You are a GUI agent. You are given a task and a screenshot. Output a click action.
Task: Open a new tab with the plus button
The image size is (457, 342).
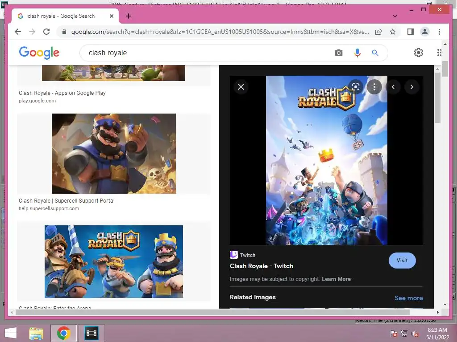(x=129, y=16)
